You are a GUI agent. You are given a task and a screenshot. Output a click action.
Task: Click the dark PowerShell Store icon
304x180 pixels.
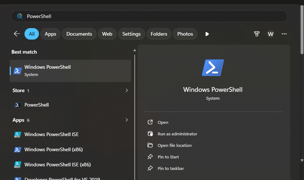coord(17,105)
